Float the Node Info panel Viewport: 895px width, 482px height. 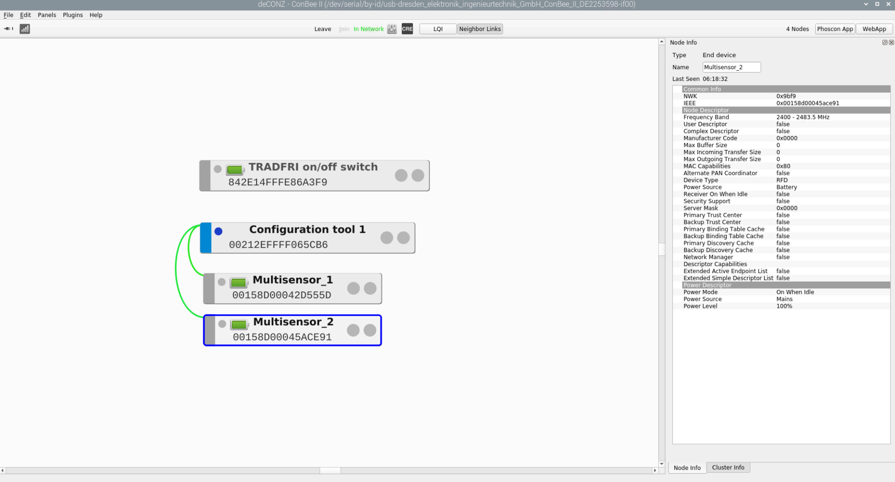tap(885, 43)
